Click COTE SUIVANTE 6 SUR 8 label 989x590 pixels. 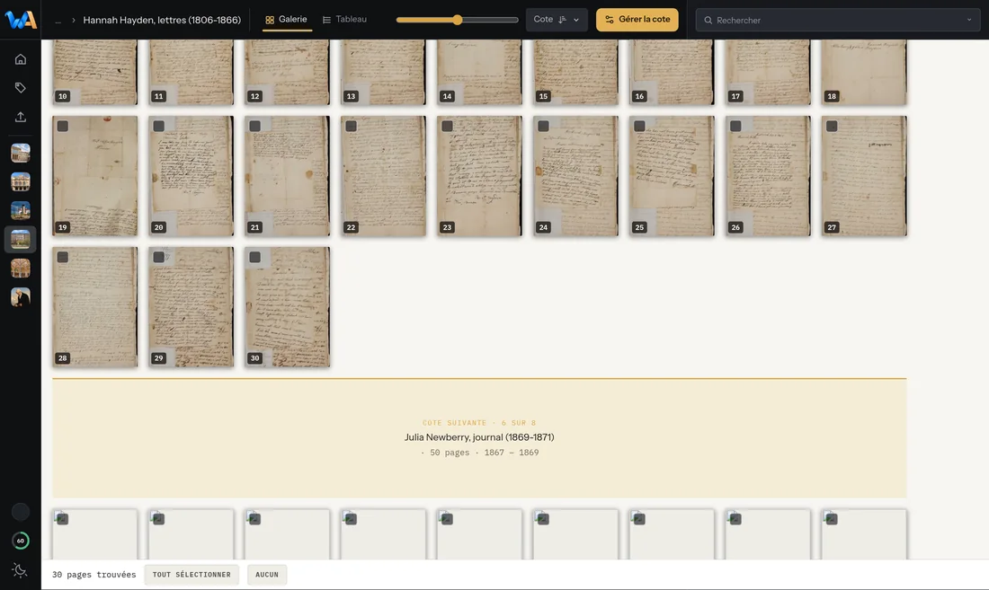pyautogui.click(x=479, y=423)
